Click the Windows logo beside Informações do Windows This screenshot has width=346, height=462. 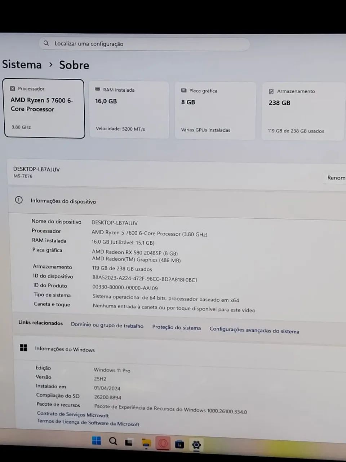pyautogui.click(x=24, y=348)
